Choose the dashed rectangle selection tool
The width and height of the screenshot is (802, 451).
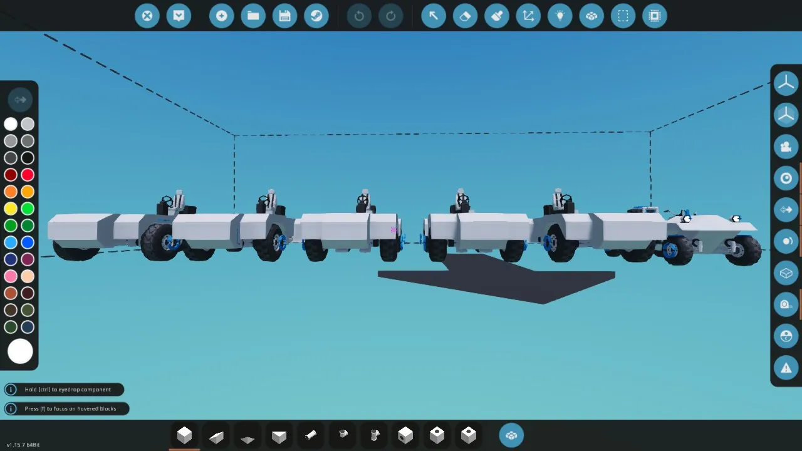coord(623,16)
